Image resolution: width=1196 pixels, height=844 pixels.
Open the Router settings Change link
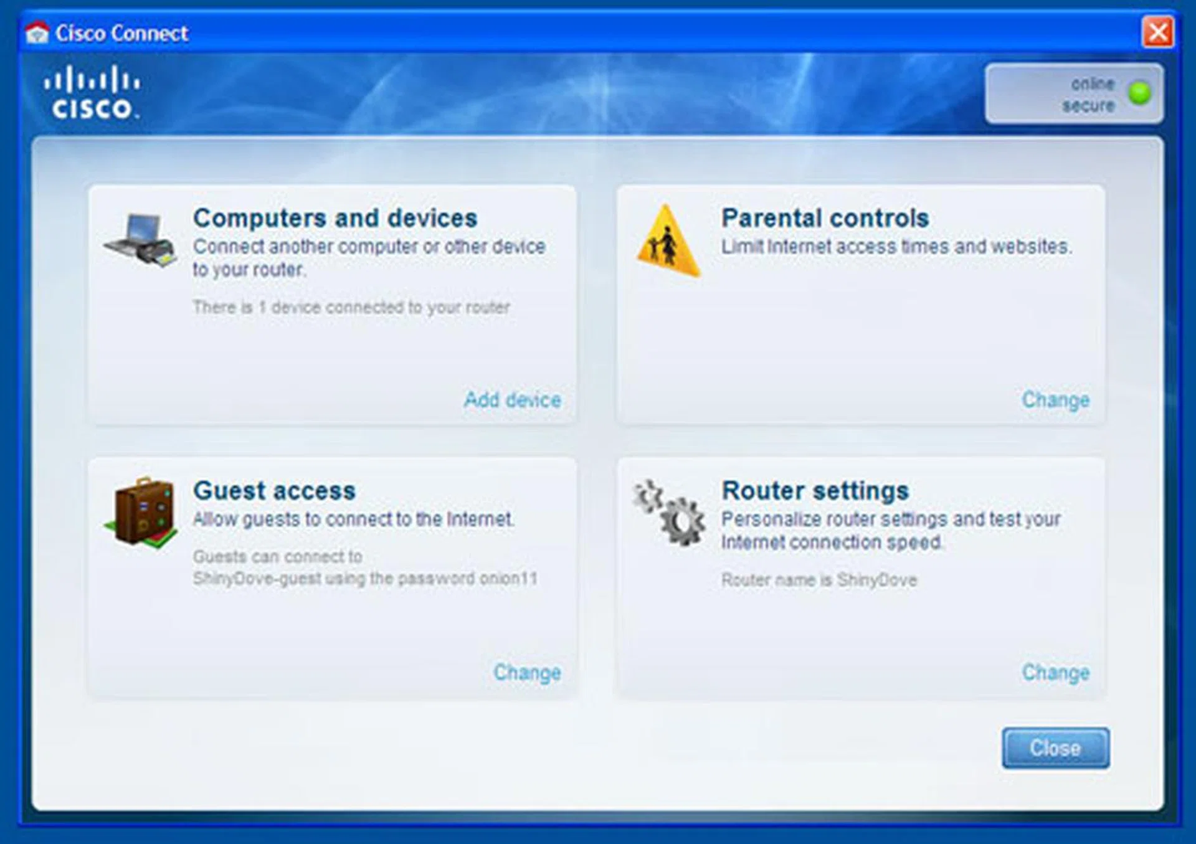(x=1055, y=673)
